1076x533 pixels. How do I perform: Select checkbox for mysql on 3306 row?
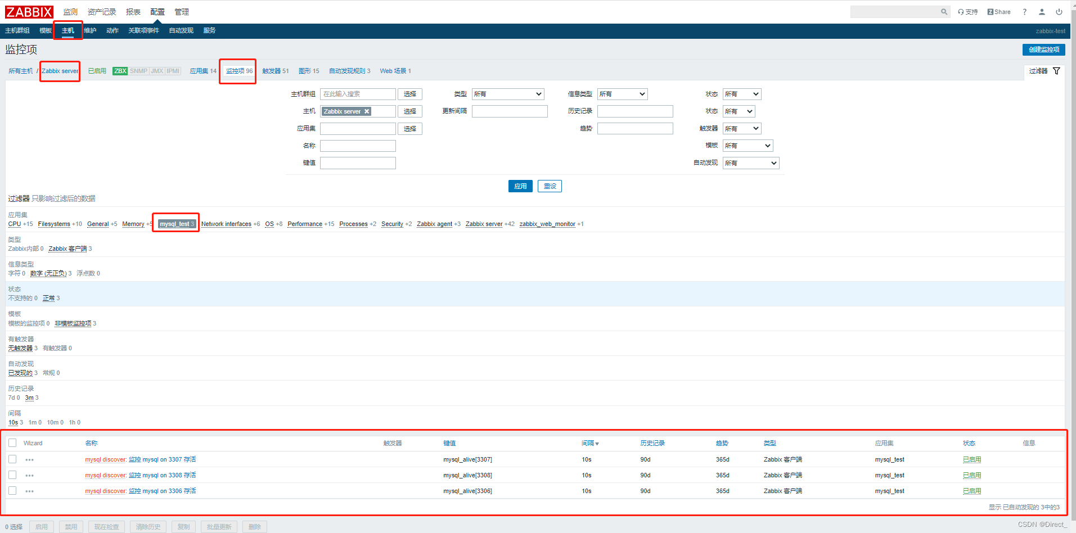coord(12,491)
